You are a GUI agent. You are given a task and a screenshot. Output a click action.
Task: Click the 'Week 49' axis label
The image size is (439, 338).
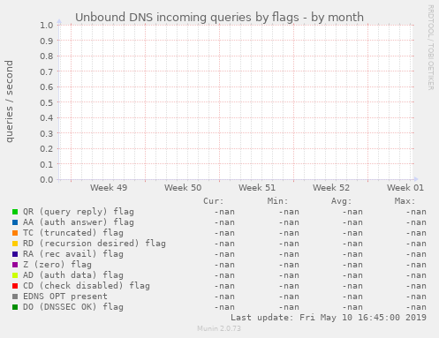coord(109,188)
